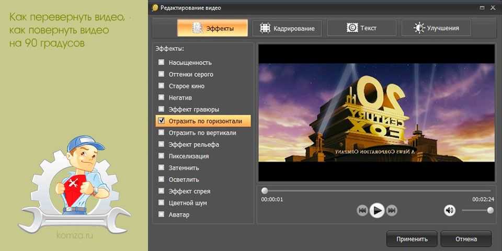The height and width of the screenshot is (251, 502).
Task: Check the Осветлить effect
Action: pos(162,179)
